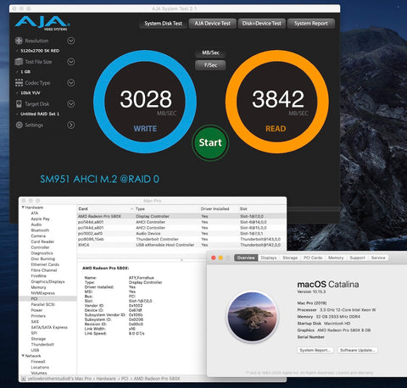Select the PCI Cards tab

coord(313,258)
